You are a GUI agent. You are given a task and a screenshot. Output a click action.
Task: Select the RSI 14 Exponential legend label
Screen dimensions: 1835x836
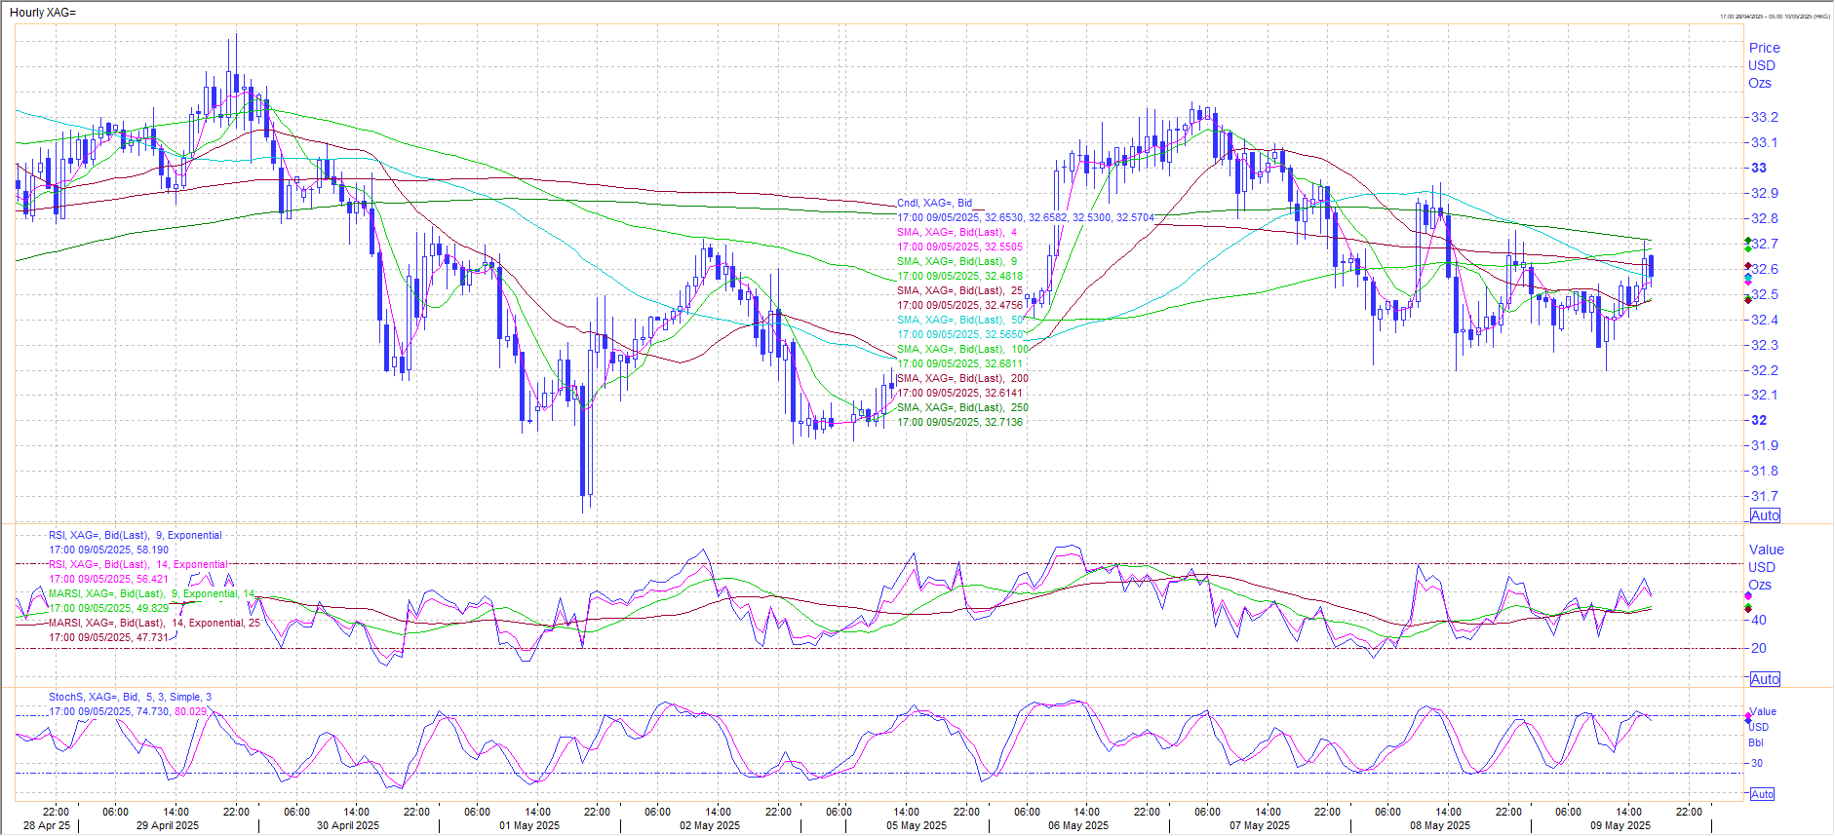coord(138,564)
